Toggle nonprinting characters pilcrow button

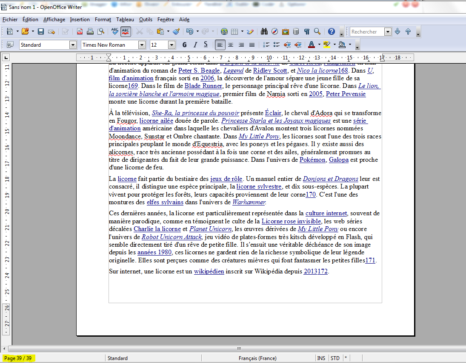(x=306, y=31)
